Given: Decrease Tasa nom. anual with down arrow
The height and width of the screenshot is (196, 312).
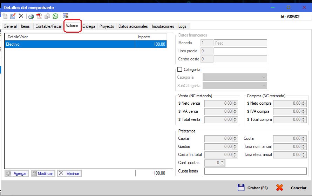Looking at the screenshot, I should 304,148.
